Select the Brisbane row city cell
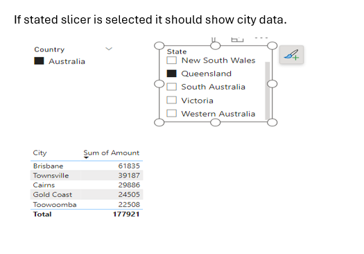The height and width of the screenshot is (254, 364). [48, 166]
